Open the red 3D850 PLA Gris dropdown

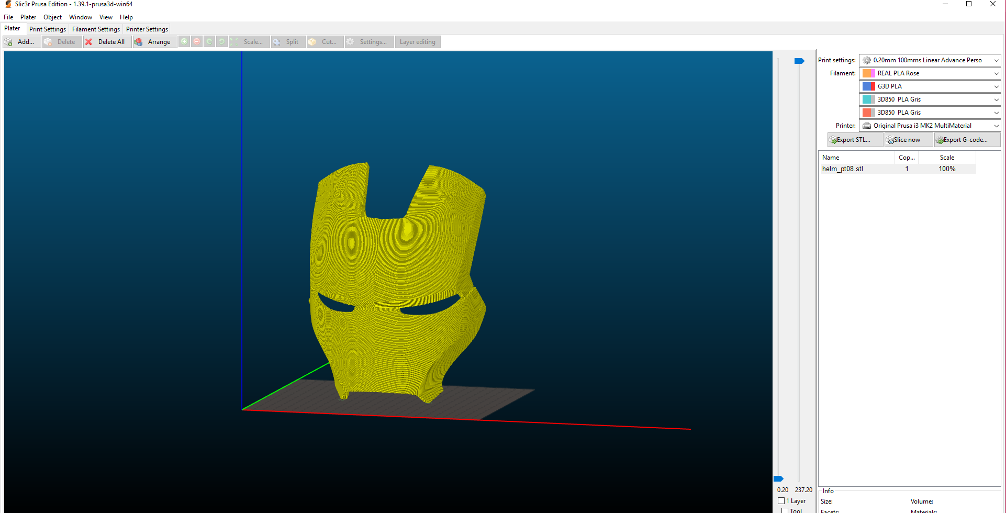click(x=930, y=113)
